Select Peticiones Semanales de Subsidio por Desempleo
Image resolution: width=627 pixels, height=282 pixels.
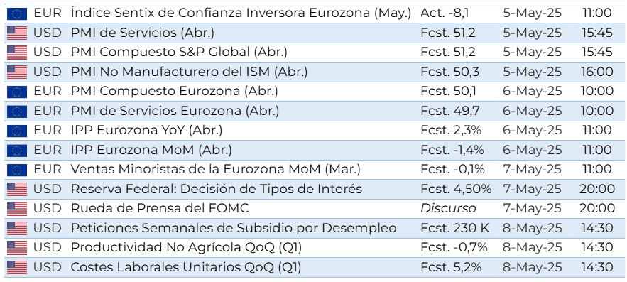pyautogui.click(x=234, y=228)
